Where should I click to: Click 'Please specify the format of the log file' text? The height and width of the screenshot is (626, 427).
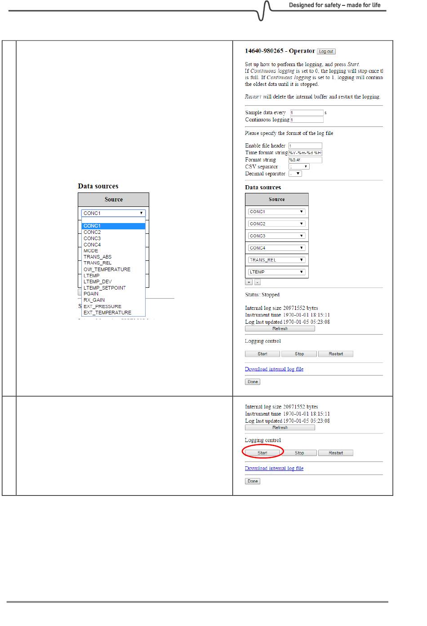289,134
